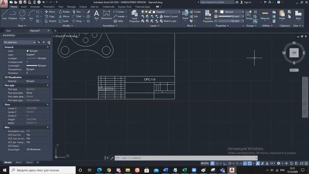Click the object color wheel swatch
Image resolution: width=309 pixels, height=174 pixels.
click(216, 12)
